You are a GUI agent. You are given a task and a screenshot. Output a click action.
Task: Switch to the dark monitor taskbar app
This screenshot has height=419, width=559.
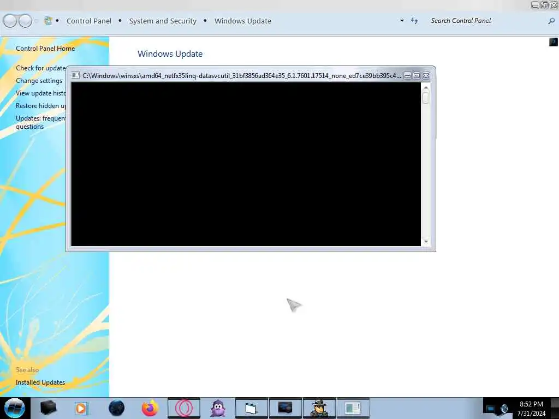pyautogui.click(x=285, y=408)
